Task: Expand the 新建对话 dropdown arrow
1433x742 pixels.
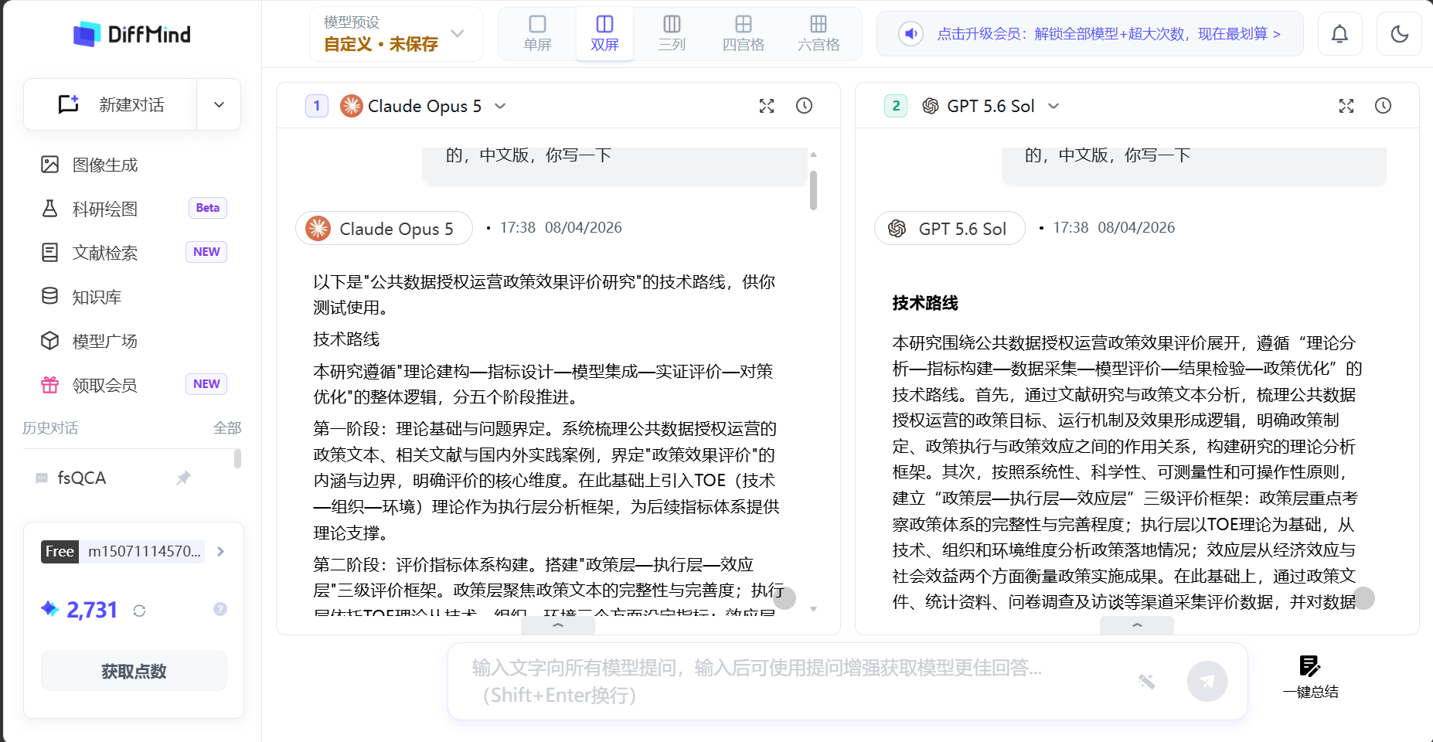Action: point(219,104)
